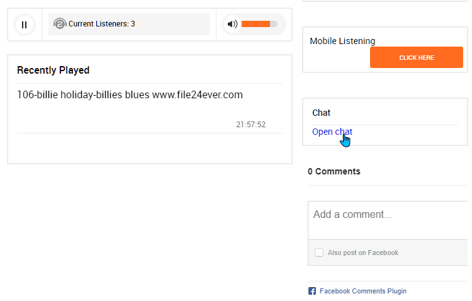
Task: Click the Current Listeners: 3 label
Action: click(101, 24)
